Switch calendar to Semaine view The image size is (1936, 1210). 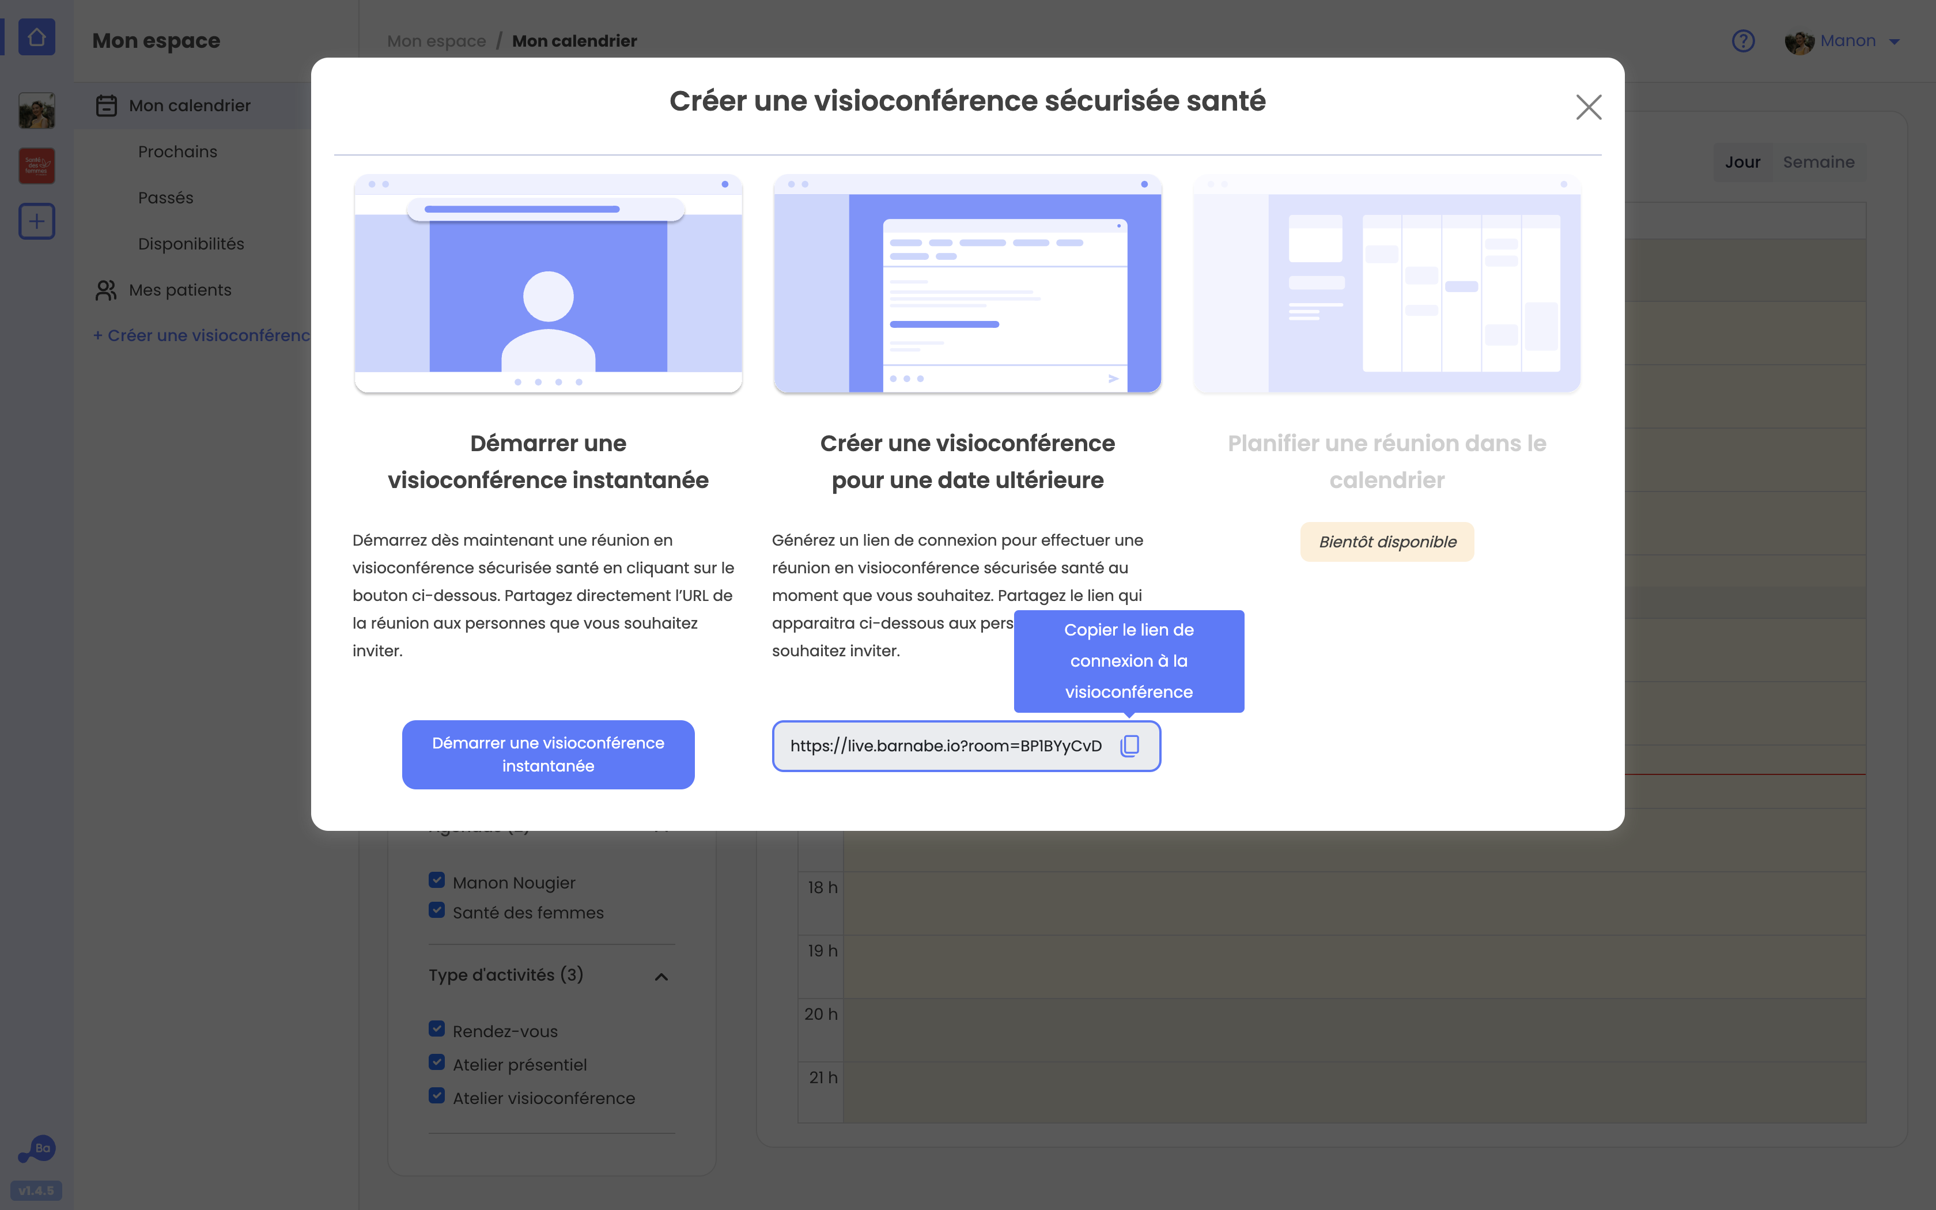pyautogui.click(x=1818, y=162)
